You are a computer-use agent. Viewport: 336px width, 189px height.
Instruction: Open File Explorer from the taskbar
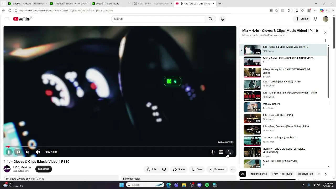pos(184,185)
